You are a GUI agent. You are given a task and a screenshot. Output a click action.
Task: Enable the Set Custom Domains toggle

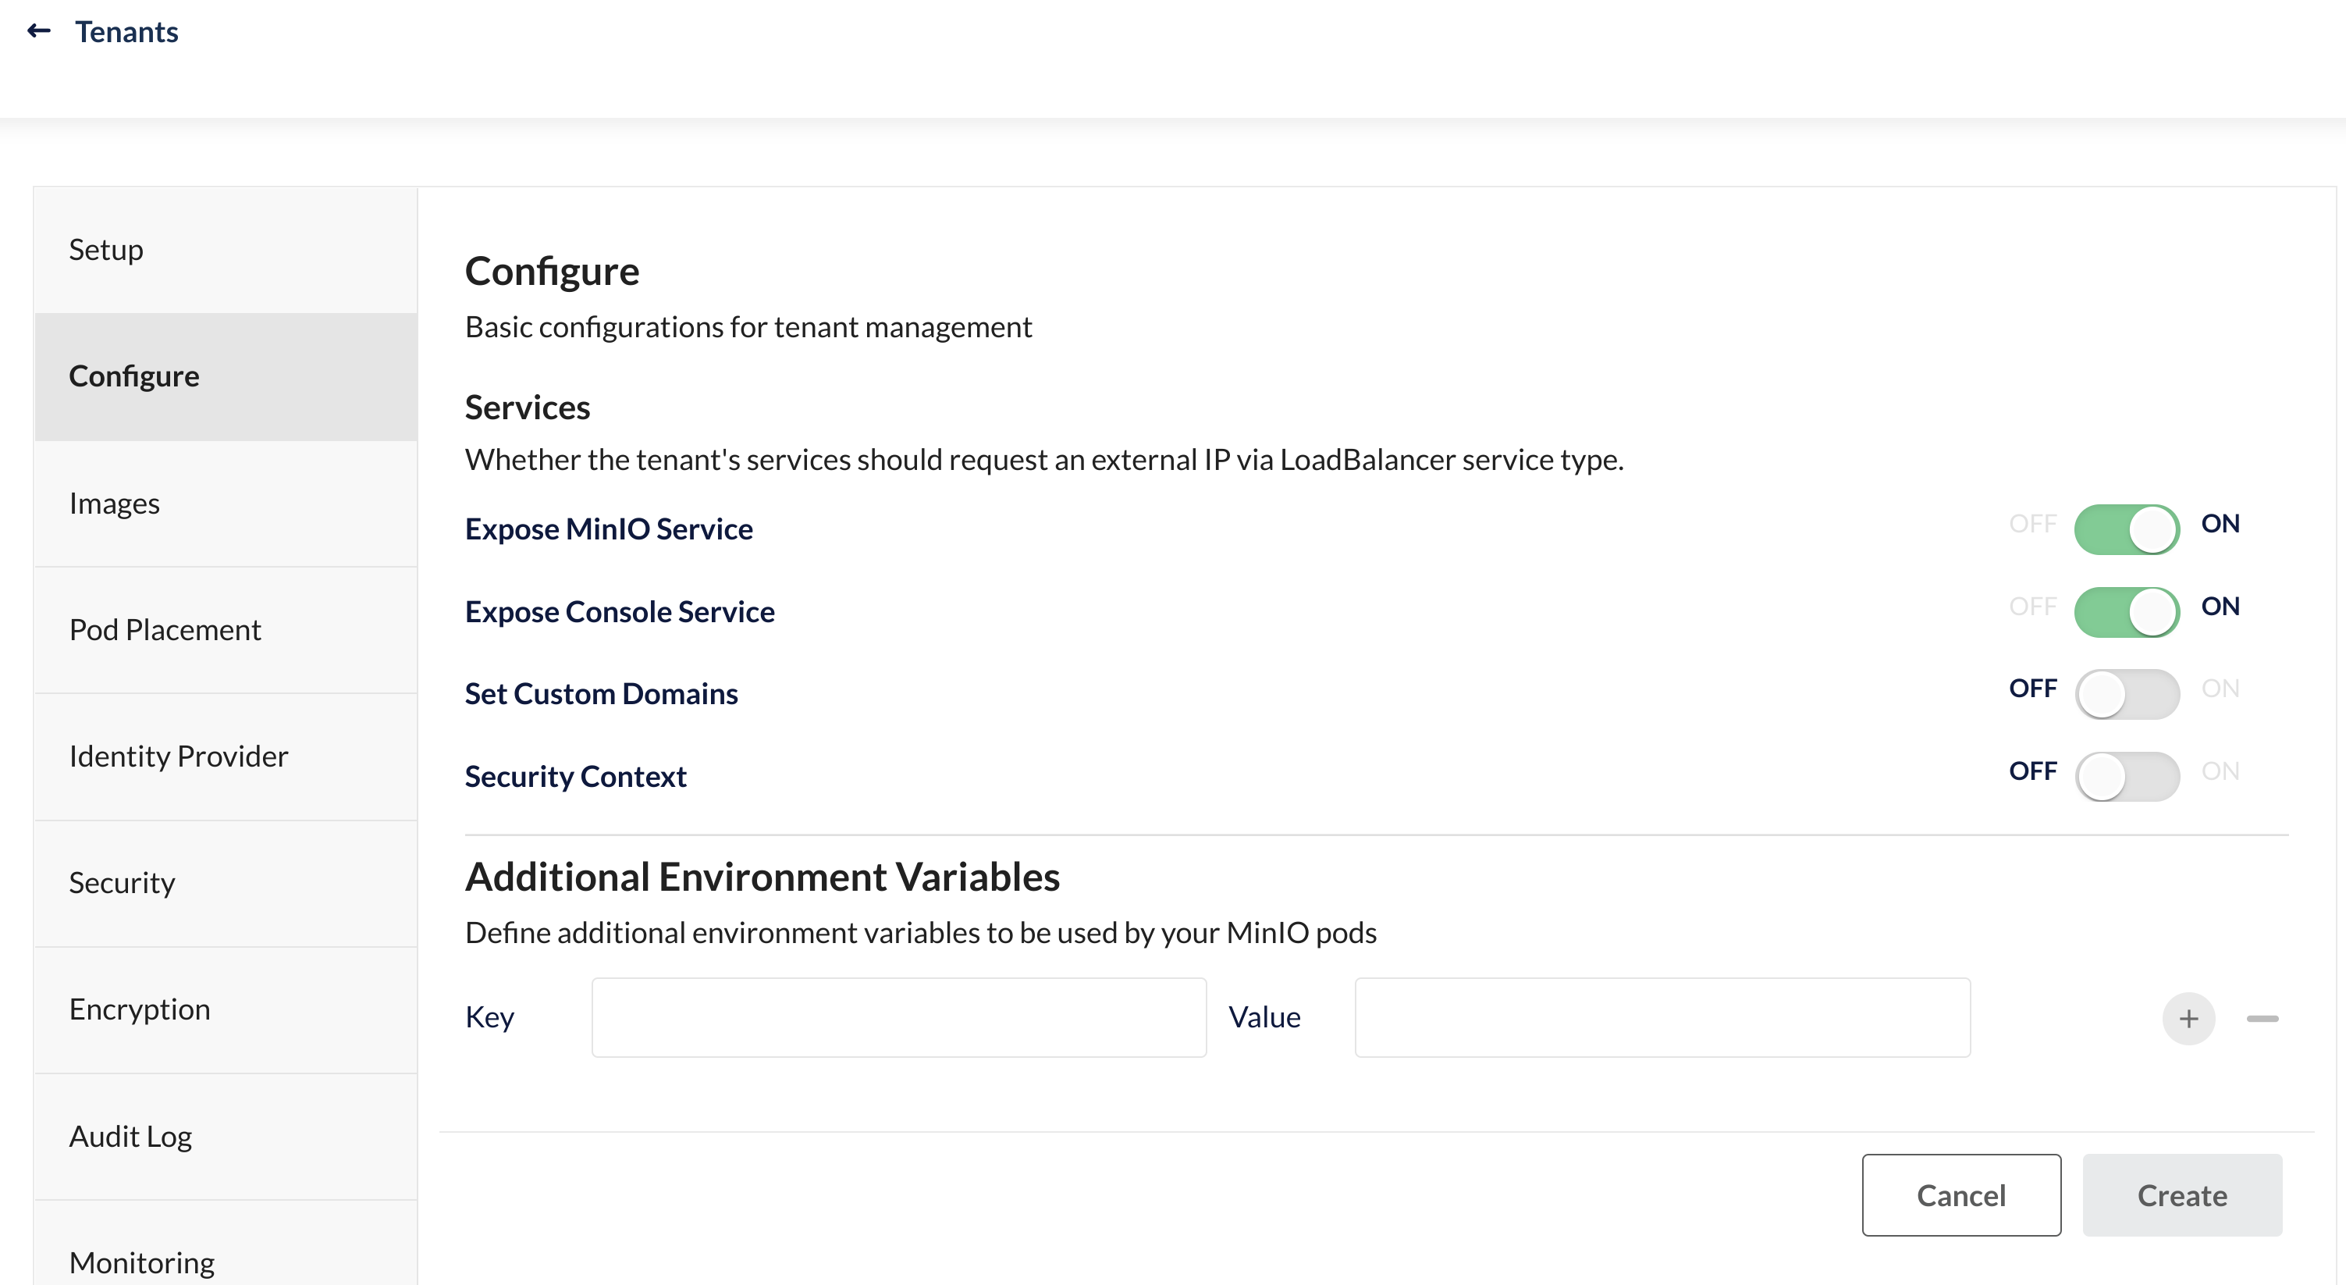click(2127, 694)
